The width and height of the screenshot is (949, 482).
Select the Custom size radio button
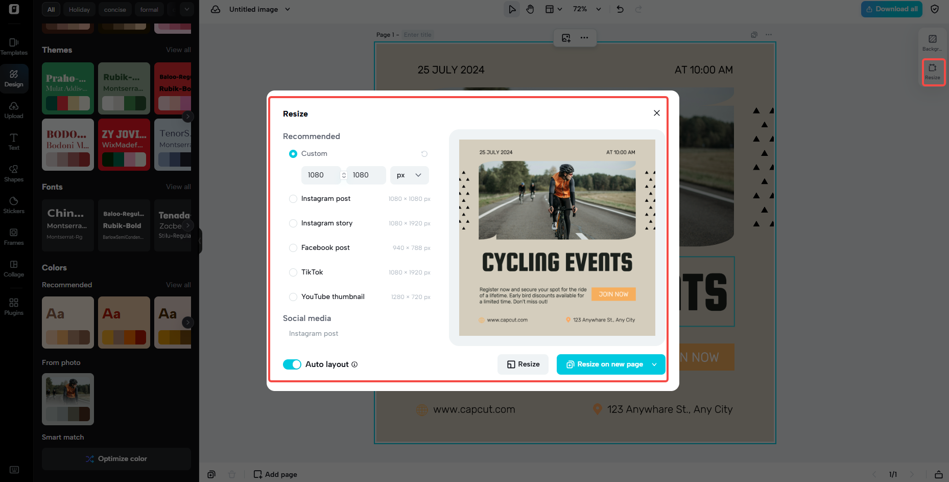pyautogui.click(x=293, y=154)
